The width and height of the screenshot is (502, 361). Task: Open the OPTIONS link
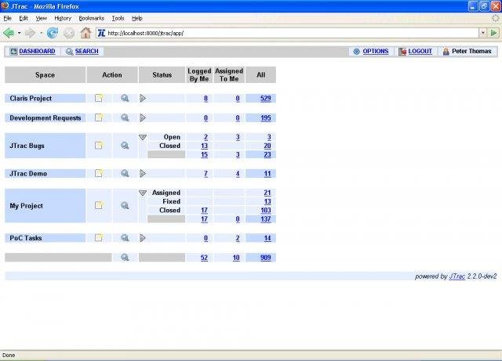[x=376, y=51]
